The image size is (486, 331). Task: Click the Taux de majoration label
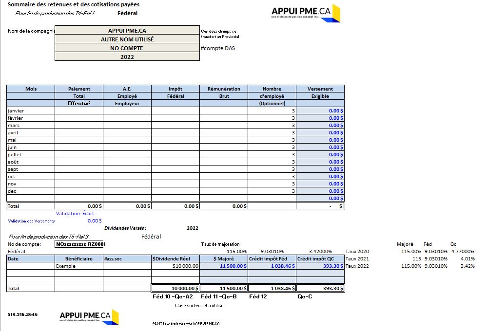point(220,244)
